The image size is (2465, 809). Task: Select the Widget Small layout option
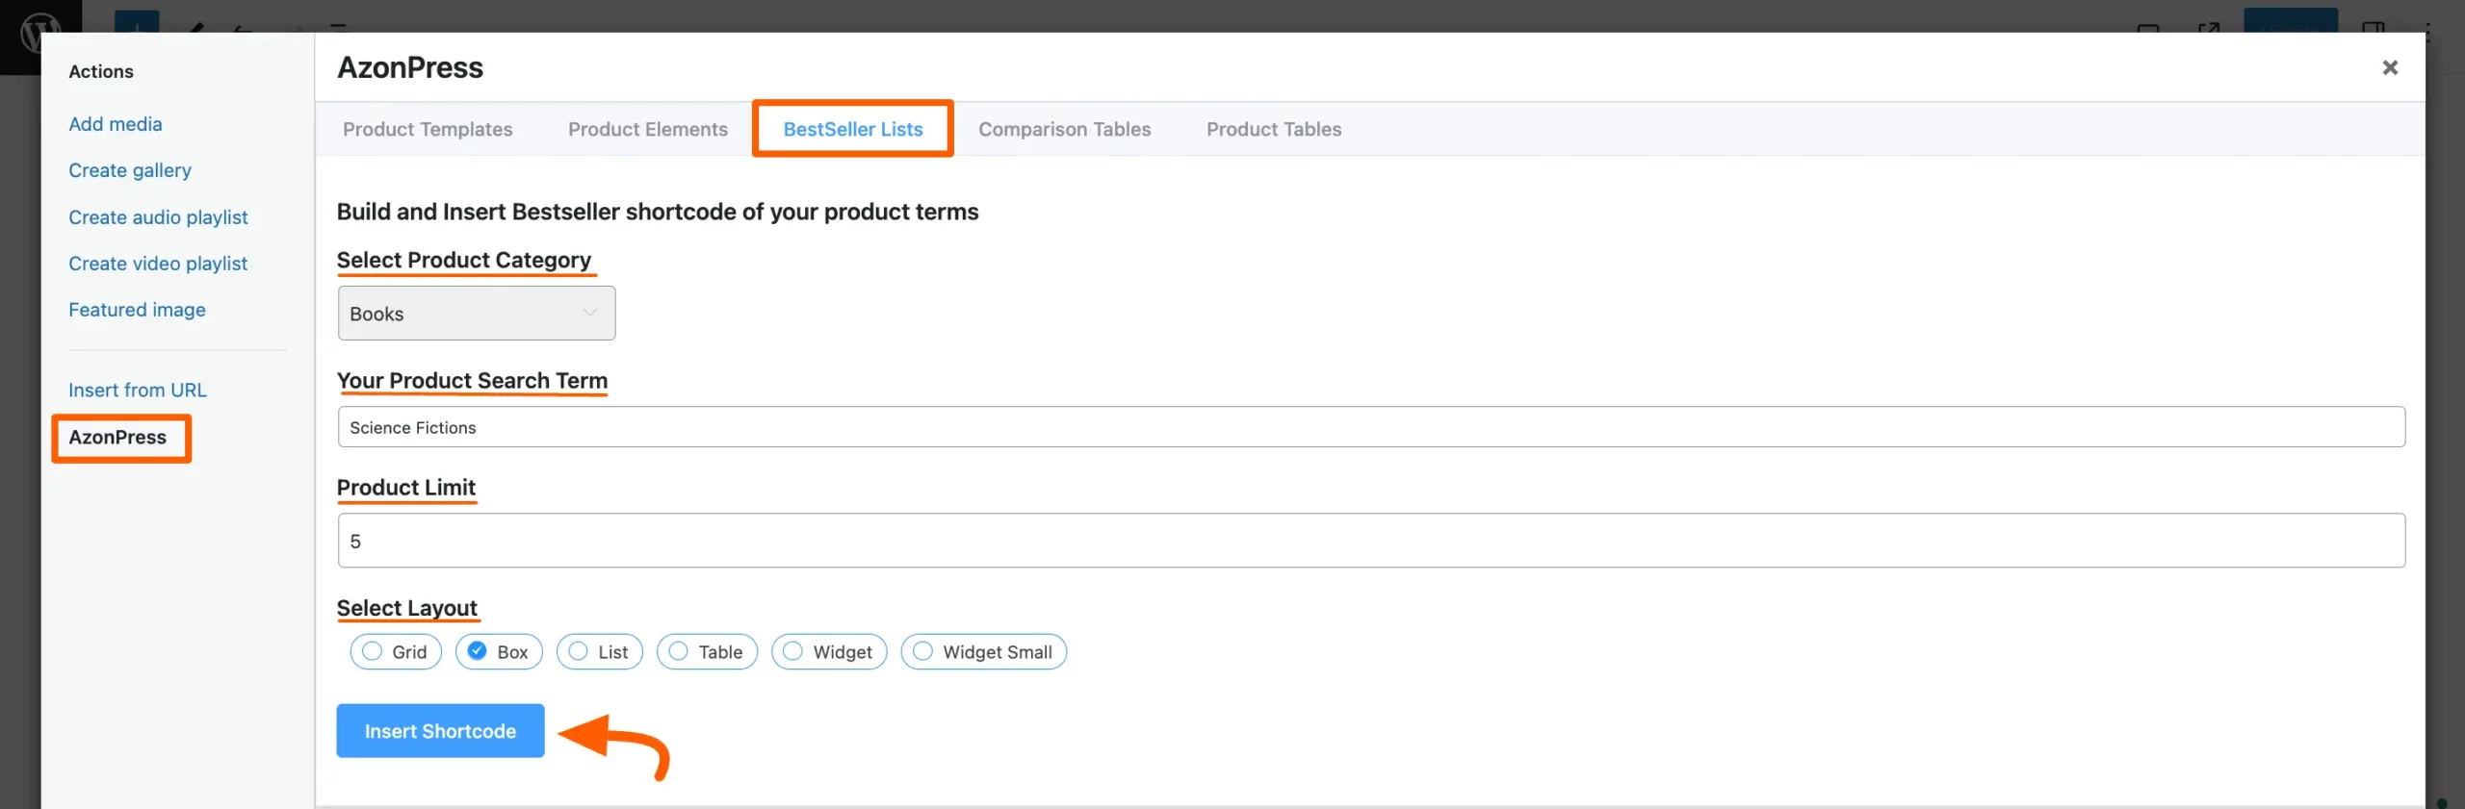[x=922, y=651]
